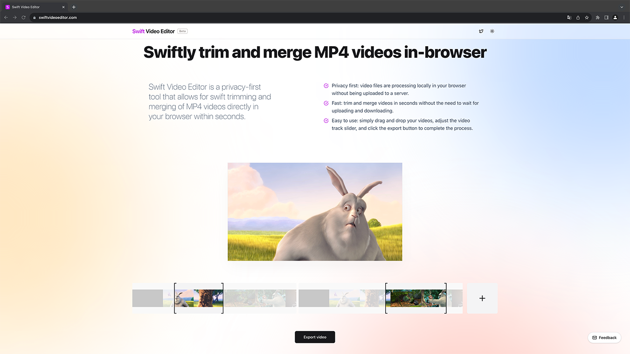Click the address bar showing swiftvideoeditor.com
Viewport: 630px width, 354px height.
(x=298, y=17)
